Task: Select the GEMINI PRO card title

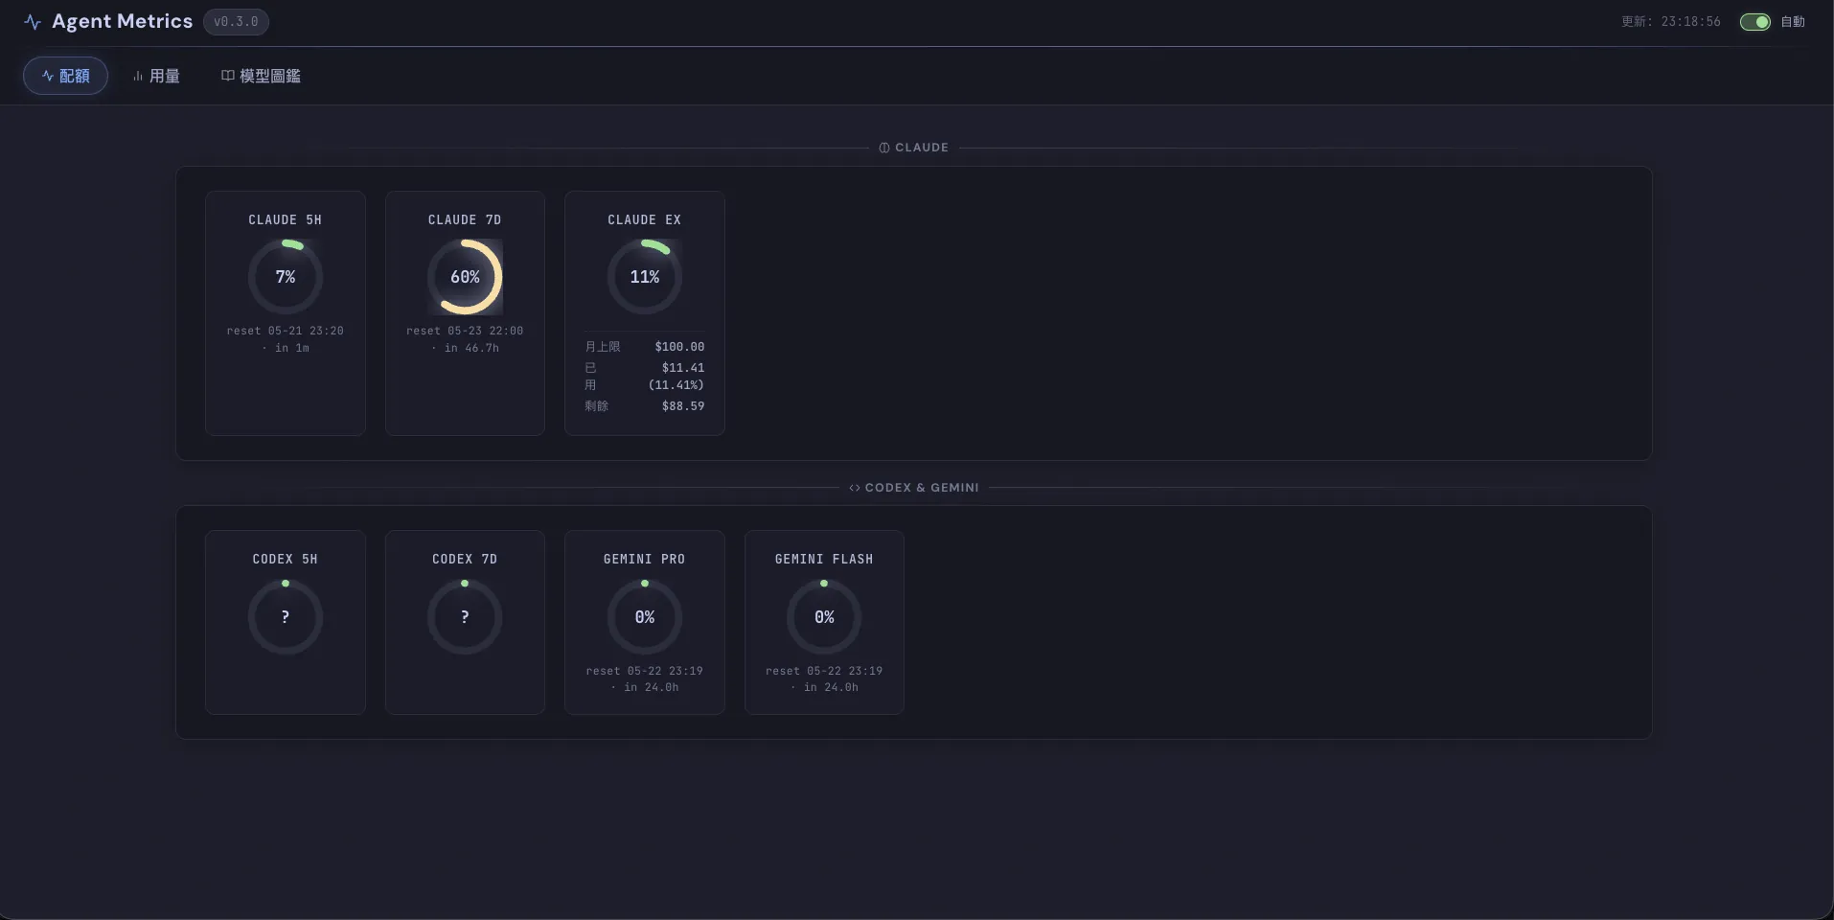Action: coord(645,560)
